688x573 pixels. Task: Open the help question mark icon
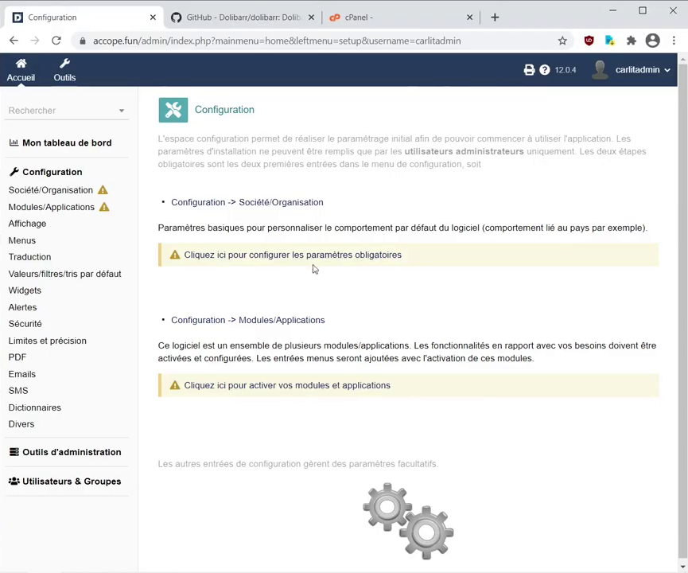(545, 70)
